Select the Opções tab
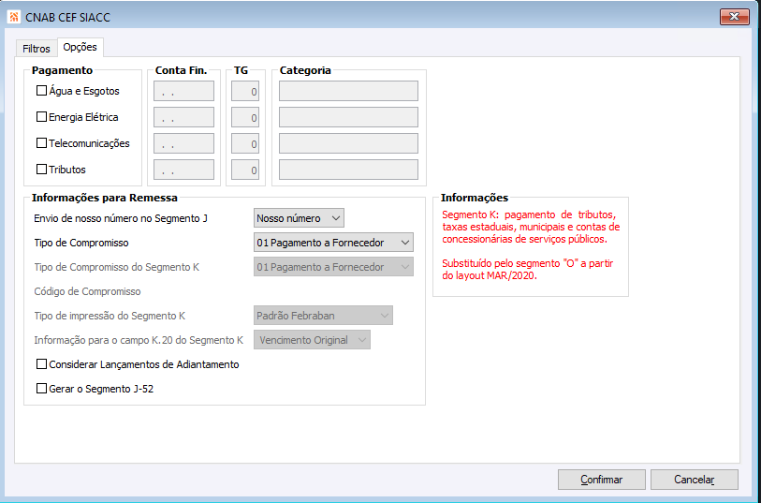 (80, 47)
